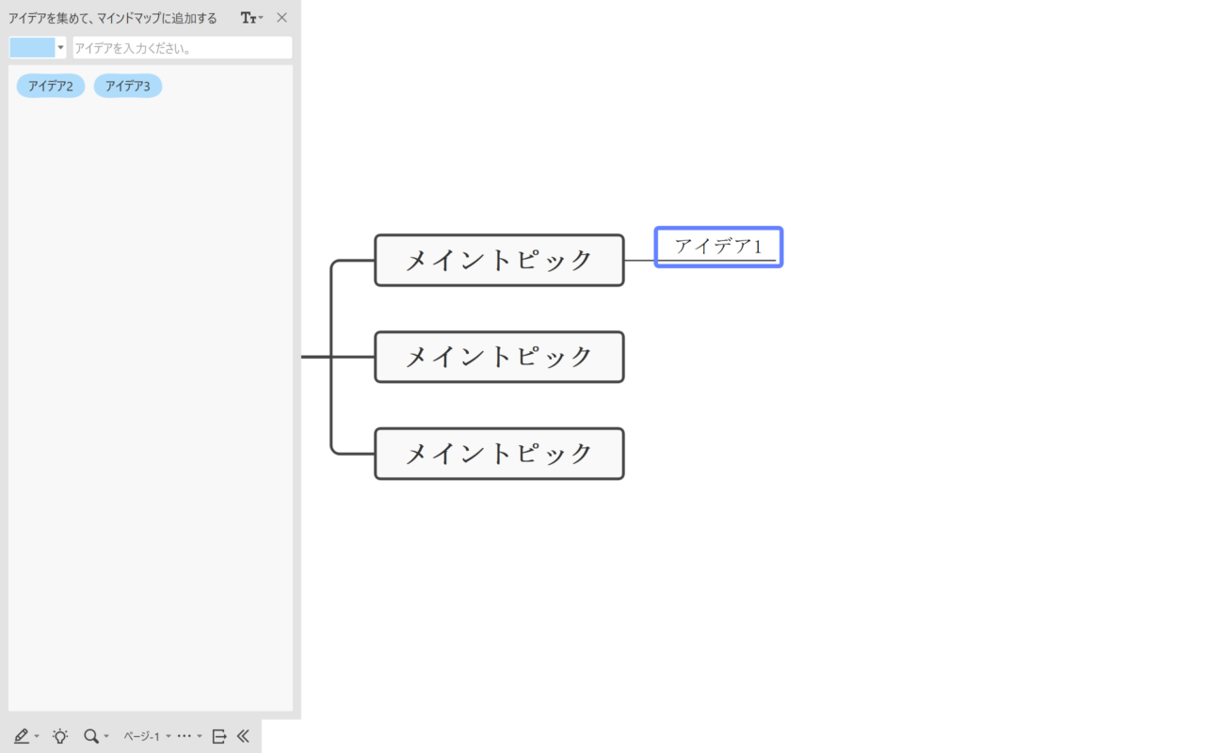Click the zoom magnifier icon

tap(91, 736)
